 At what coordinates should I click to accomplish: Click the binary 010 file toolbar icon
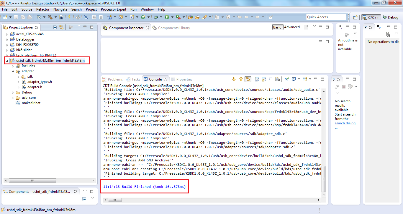point(61,17)
